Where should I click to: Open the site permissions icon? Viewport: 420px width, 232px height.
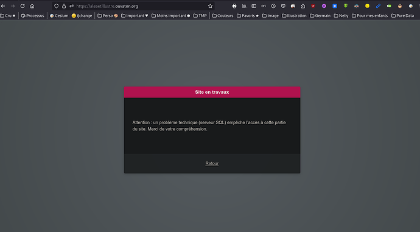[71, 6]
